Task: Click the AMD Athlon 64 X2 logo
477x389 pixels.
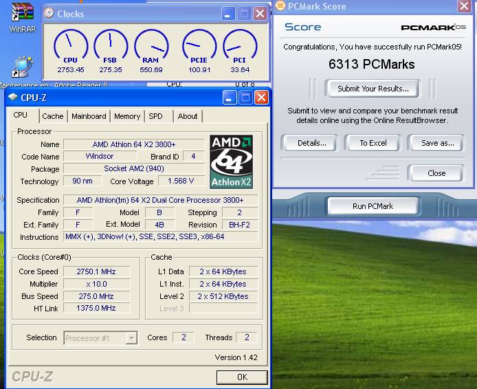Action: (231, 162)
